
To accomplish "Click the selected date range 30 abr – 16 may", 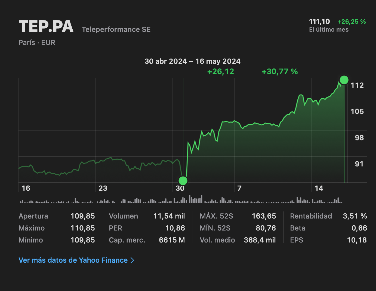I will click(x=192, y=61).
